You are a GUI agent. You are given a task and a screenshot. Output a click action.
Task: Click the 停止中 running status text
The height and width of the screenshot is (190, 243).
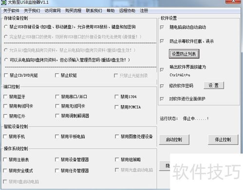[x=196, y=119]
